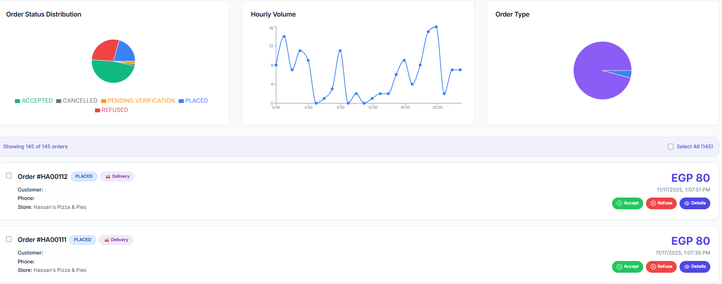The width and height of the screenshot is (722, 284).
Task: Click the ACCEPTED green legend swatch
Action: point(17,101)
